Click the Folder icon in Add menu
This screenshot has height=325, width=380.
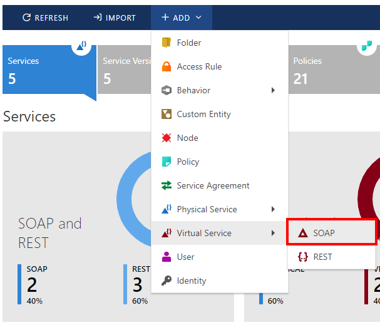[166, 43]
